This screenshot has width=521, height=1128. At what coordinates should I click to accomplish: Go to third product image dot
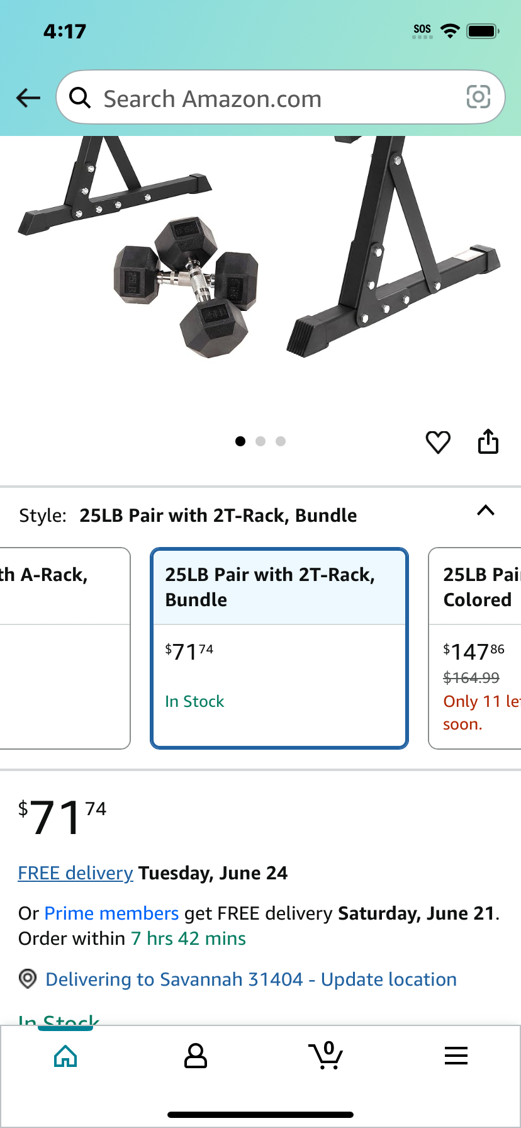(x=281, y=441)
